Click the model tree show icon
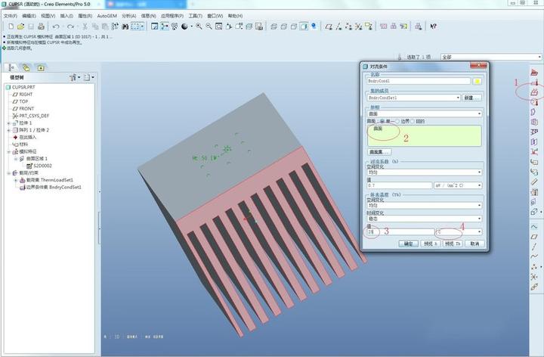Image resolution: width=544 pixels, height=357 pixels. (88, 77)
